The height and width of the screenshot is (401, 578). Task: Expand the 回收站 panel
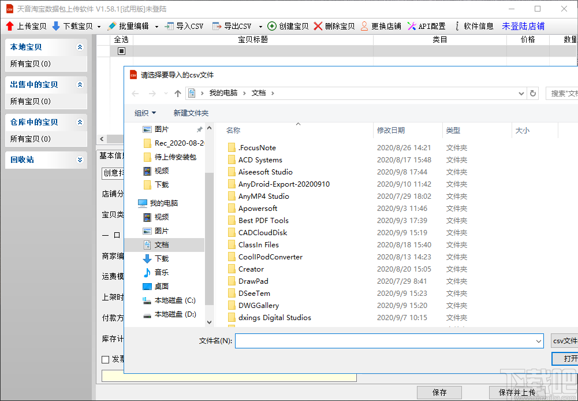pyautogui.click(x=80, y=159)
